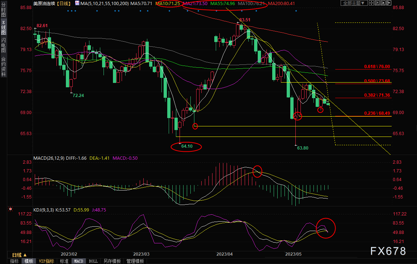Viewport: 417px width, 264px height.
Task: Click the 72.24 low price label
Action: pos(78,96)
